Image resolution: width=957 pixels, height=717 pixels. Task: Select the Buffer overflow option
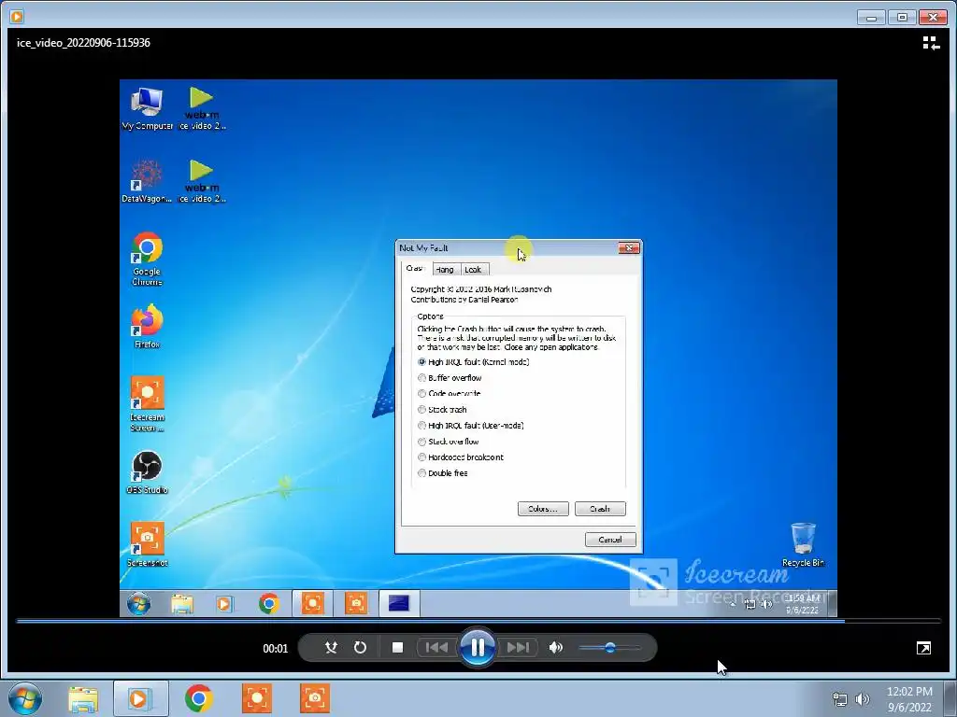(x=450, y=378)
